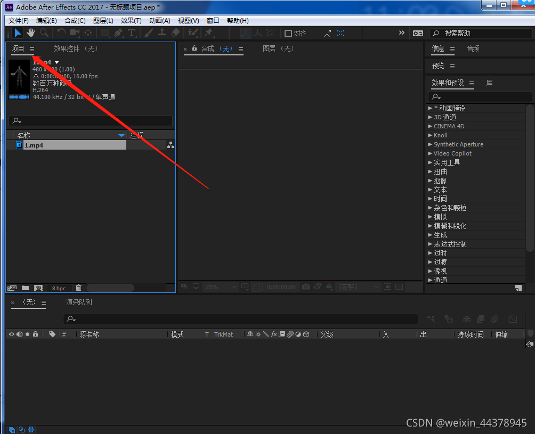
Task: Open the Composition Mini-Flowchart icon in timeline
Action: point(431,319)
